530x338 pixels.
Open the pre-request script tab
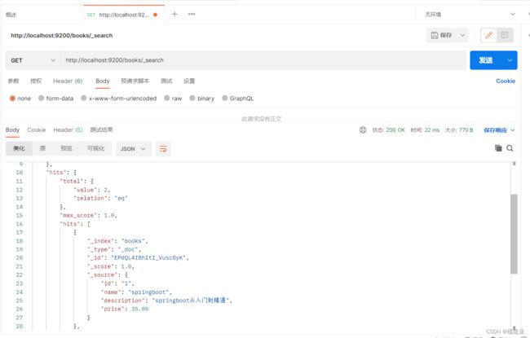[x=135, y=81]
